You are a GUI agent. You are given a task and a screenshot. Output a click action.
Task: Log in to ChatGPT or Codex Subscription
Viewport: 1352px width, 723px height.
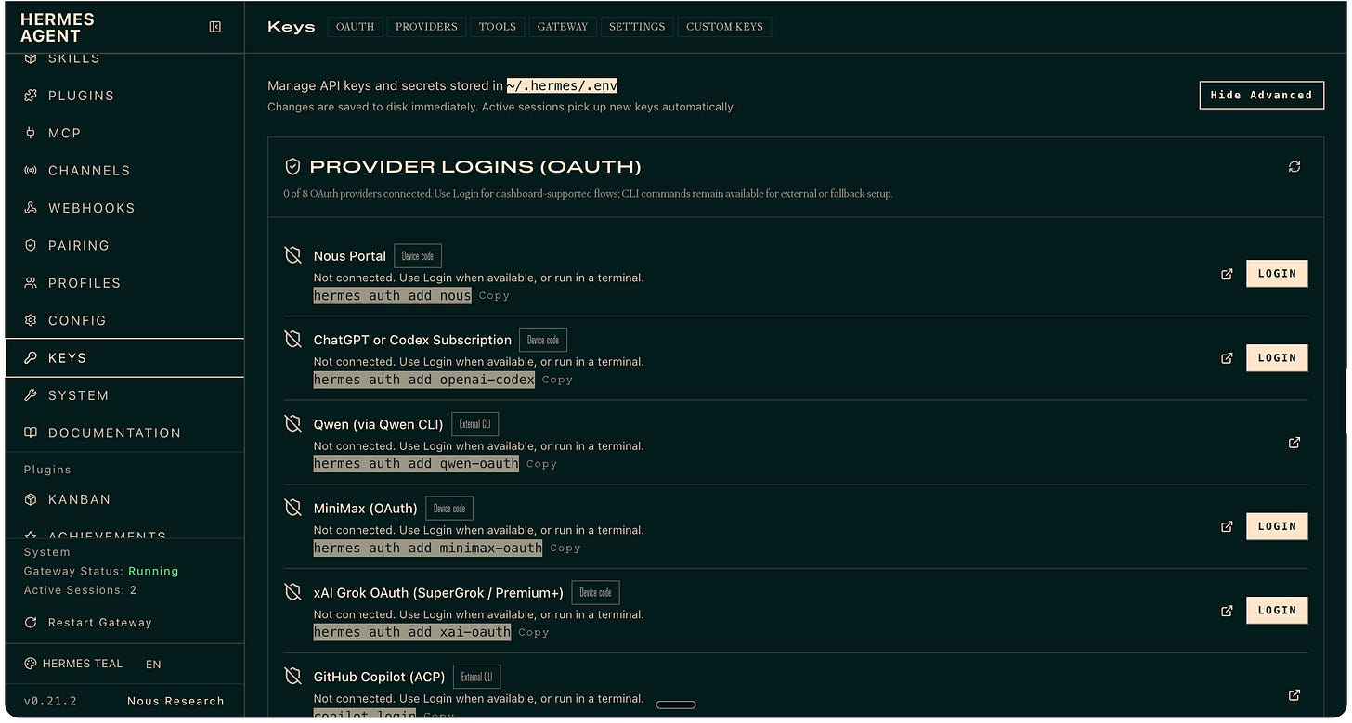click(1277, 358)
